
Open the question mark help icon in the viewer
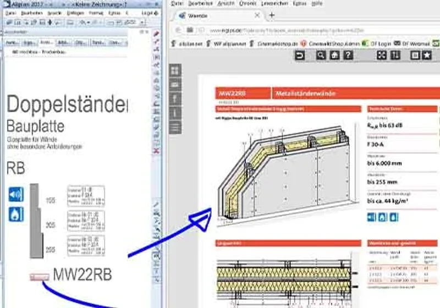click(x=348, y=55)
